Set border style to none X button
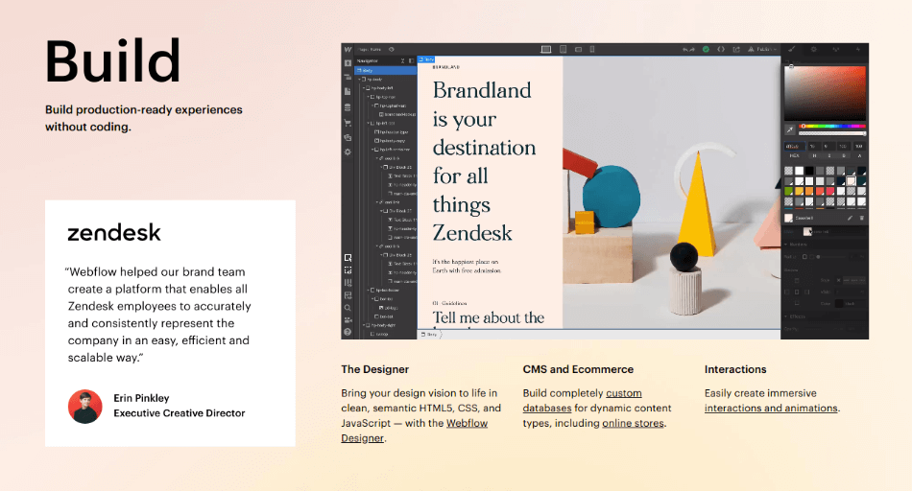The image size is (912, 491). (839, 281)
